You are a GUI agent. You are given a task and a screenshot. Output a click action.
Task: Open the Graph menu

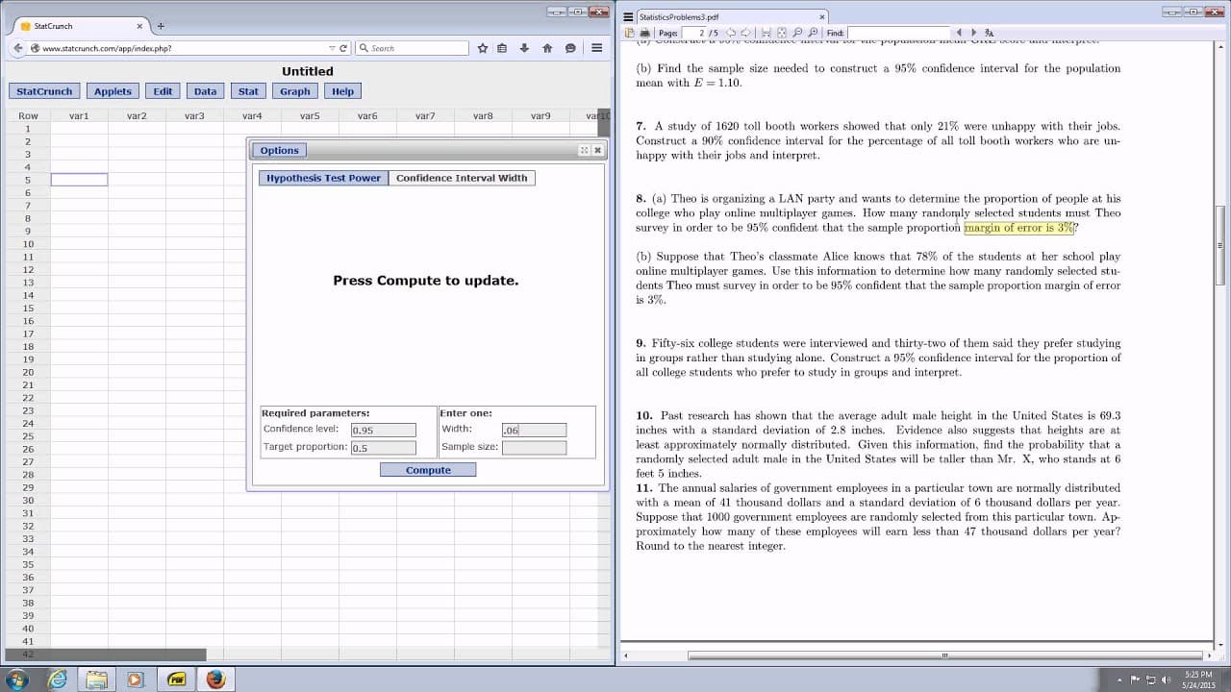pyautogui.click(x=295, y=91)
